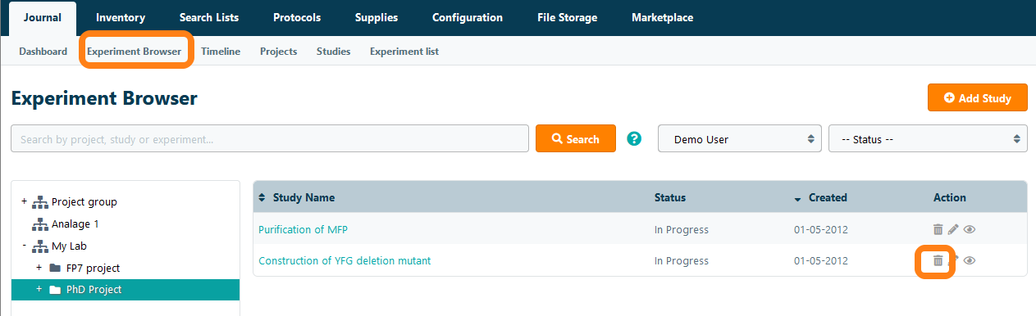Open the Status filter dropdown
The height and width of the screenshot is (316, 1036).
pyautogui.click(x=928, y=139)
